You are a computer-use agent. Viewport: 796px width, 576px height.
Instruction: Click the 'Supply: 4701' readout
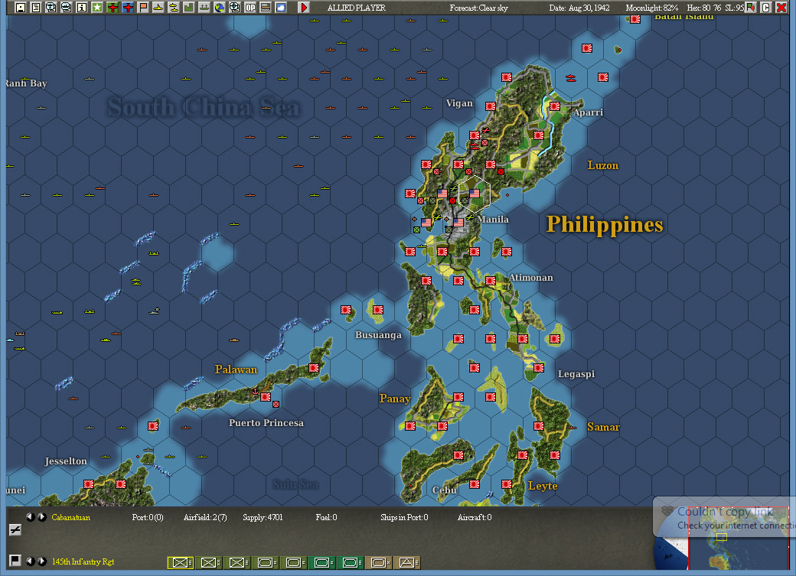pos(263,517)
